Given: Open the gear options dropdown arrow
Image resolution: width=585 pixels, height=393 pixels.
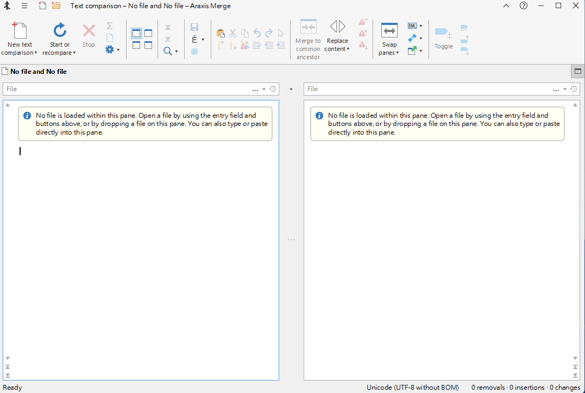Looking at the screenshot, I should (x=118, y=49).
